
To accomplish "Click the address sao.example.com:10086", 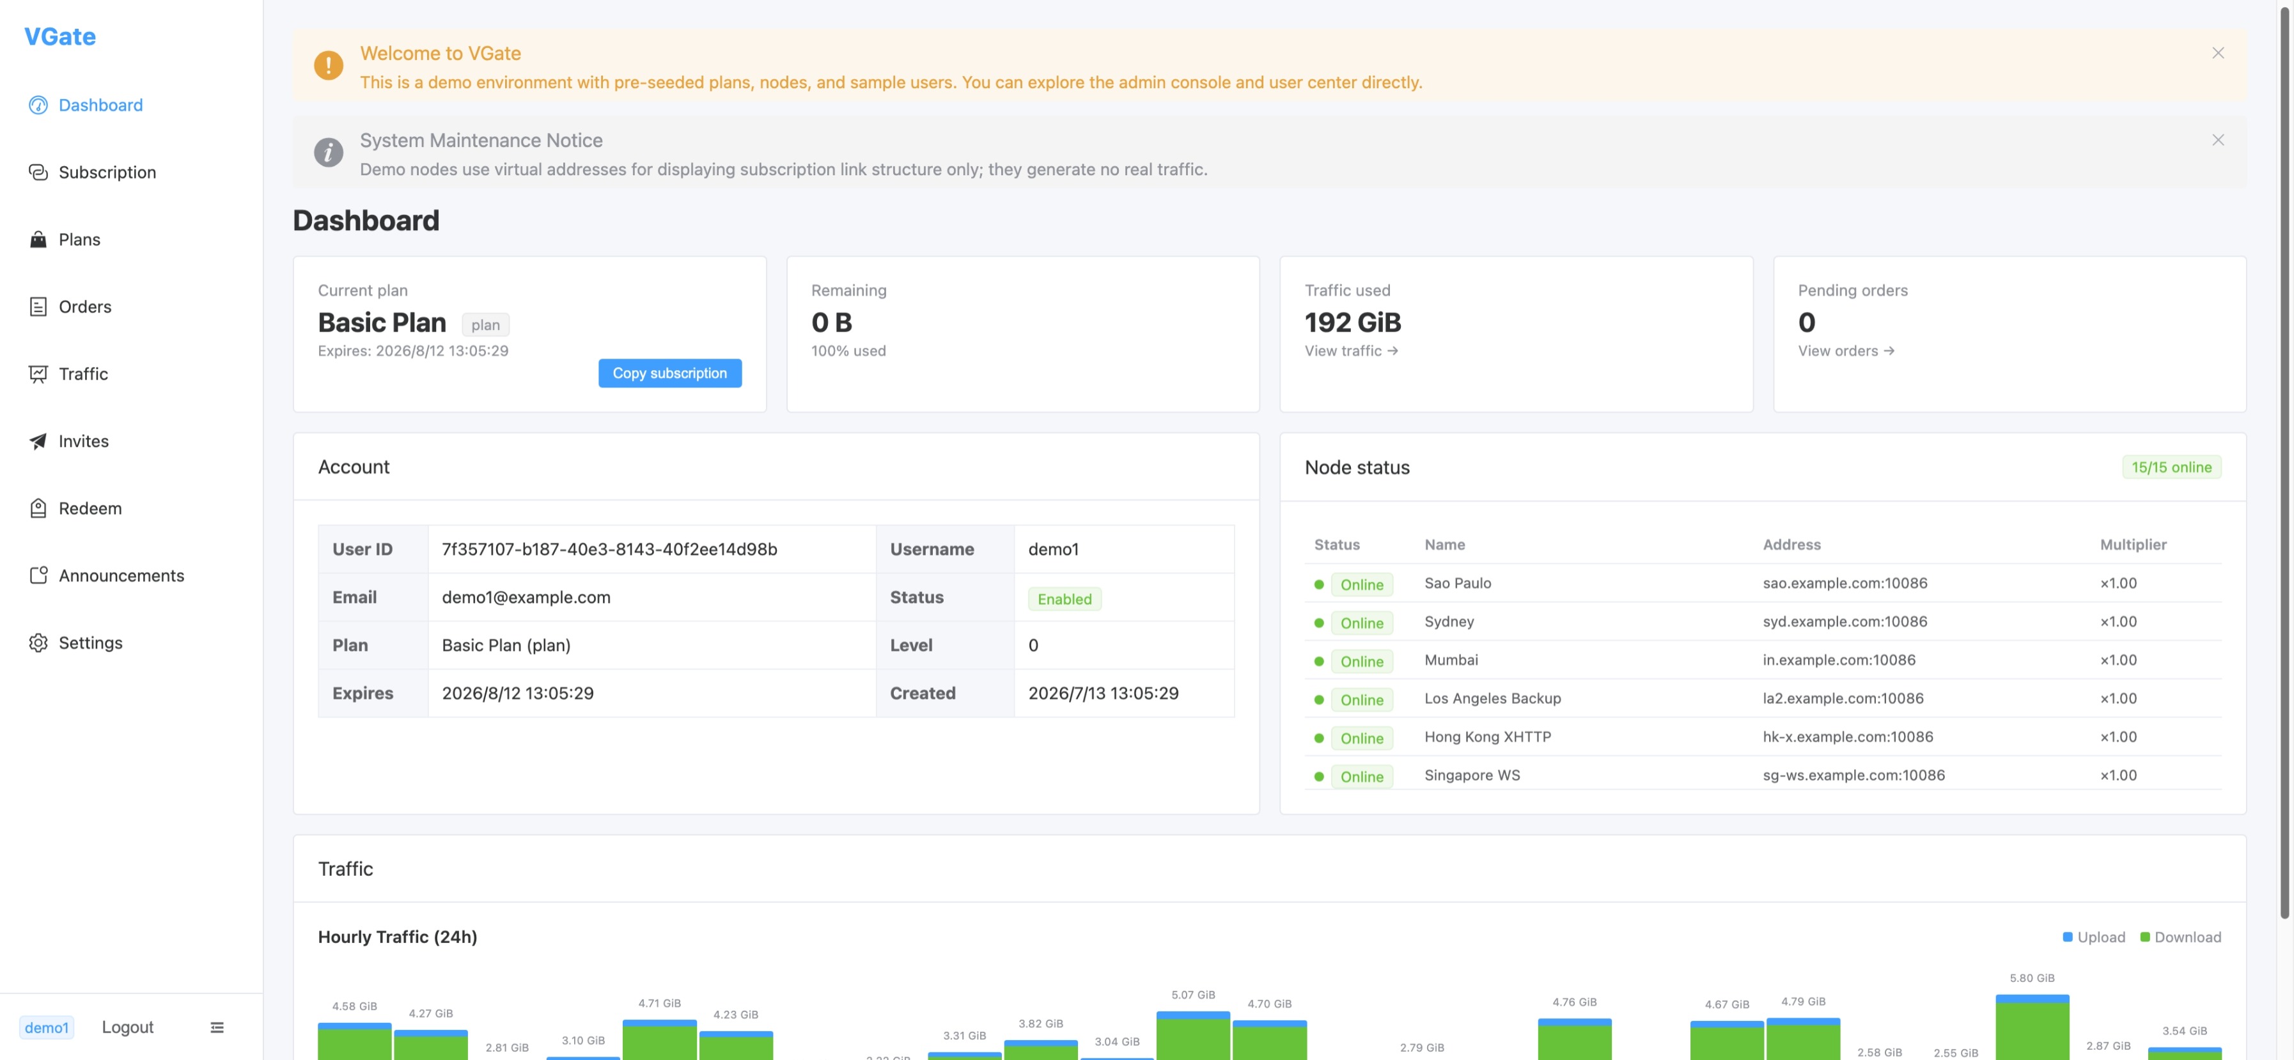I will [x=1845, y=584].
